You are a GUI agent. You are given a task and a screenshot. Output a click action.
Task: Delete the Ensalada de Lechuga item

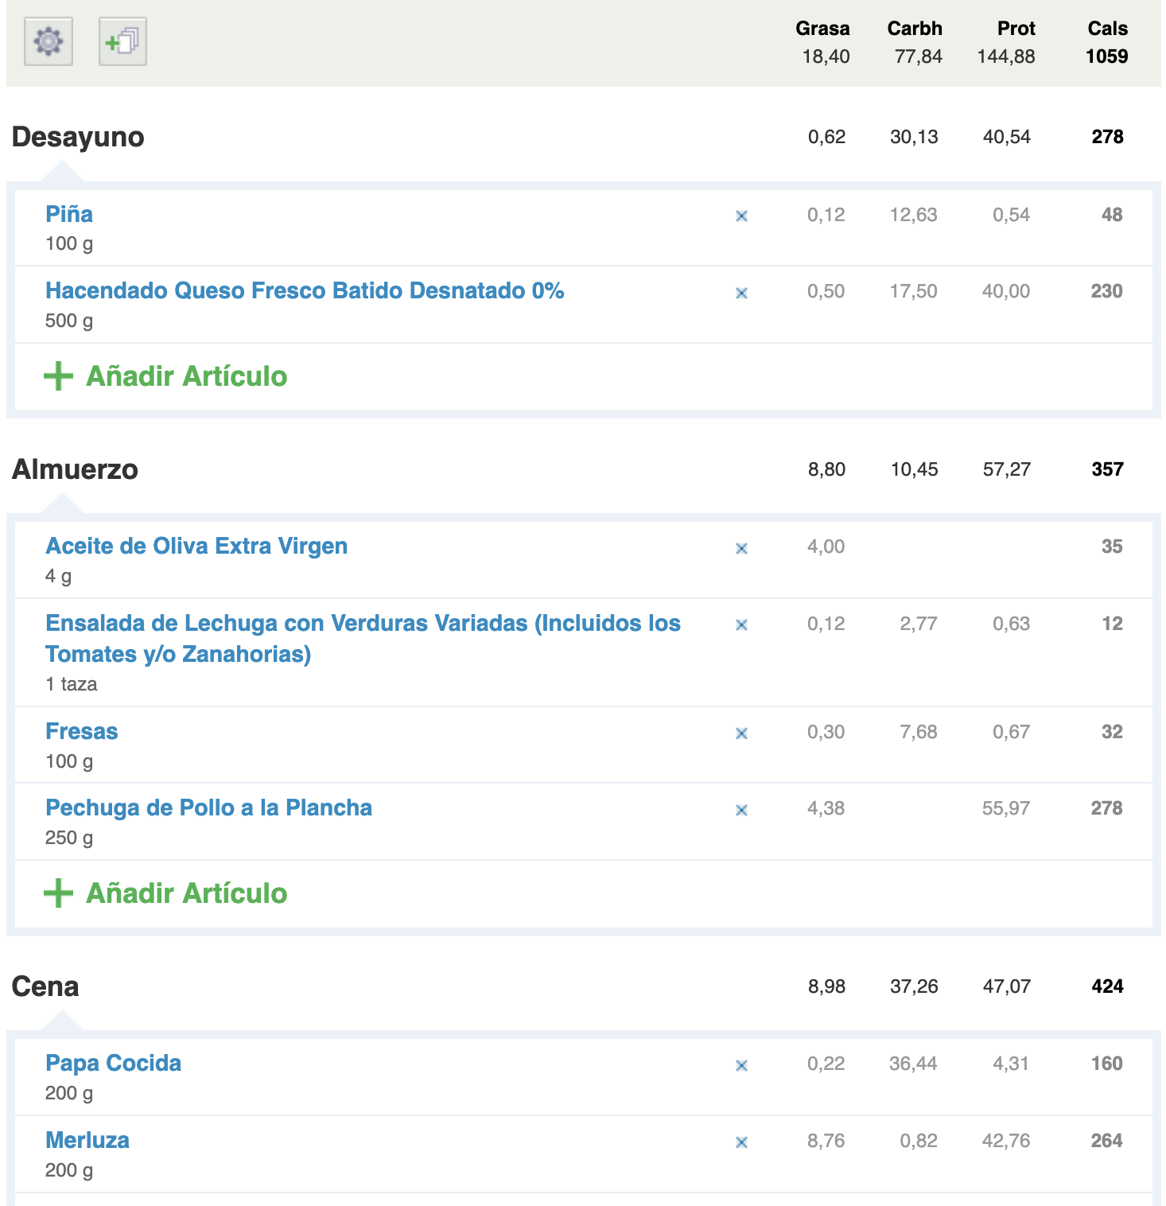741,625
